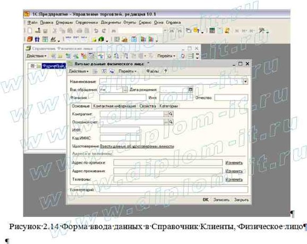
Task: Click the Наименование input field
Action: coord(172,82)
